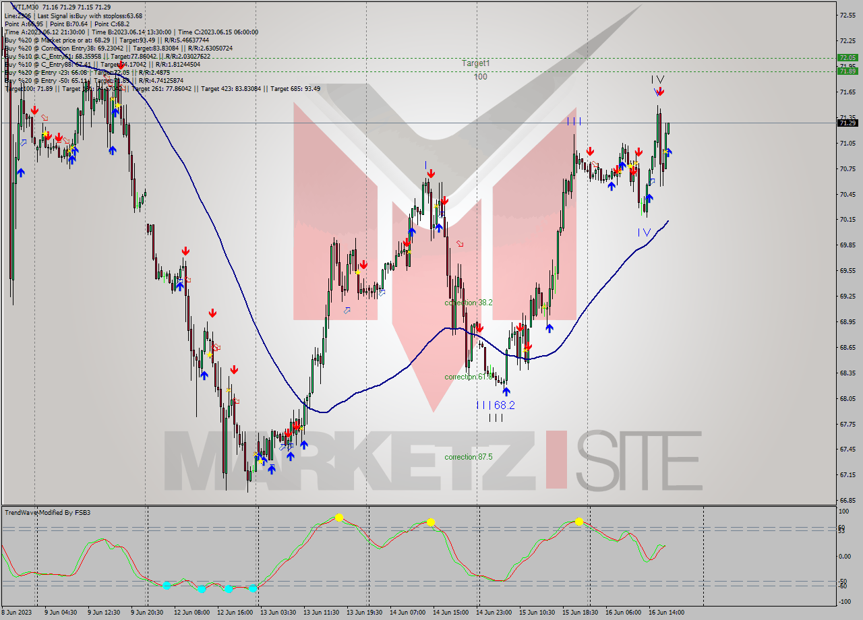Click the 'TrendWave Modified By FSB3' indicator title
863x620 pixels.
click(x=48, y=513)
